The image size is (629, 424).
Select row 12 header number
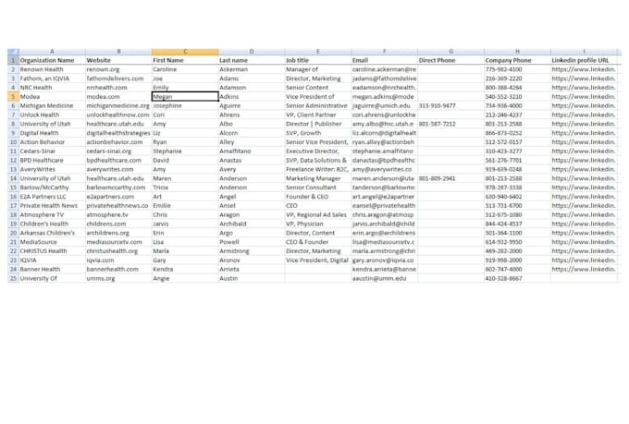pyautogui.click(x=13, y=161)
